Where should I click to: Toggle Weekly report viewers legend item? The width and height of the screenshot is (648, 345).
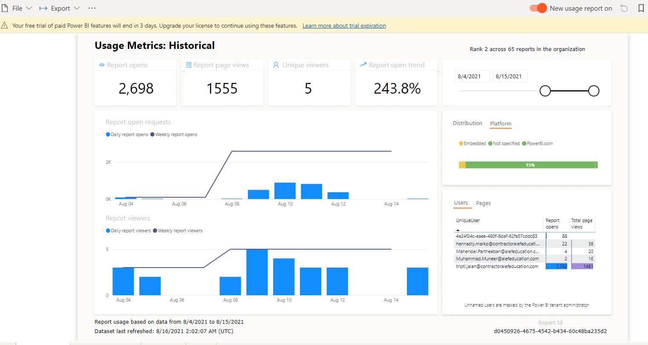(x=178, y=231)
